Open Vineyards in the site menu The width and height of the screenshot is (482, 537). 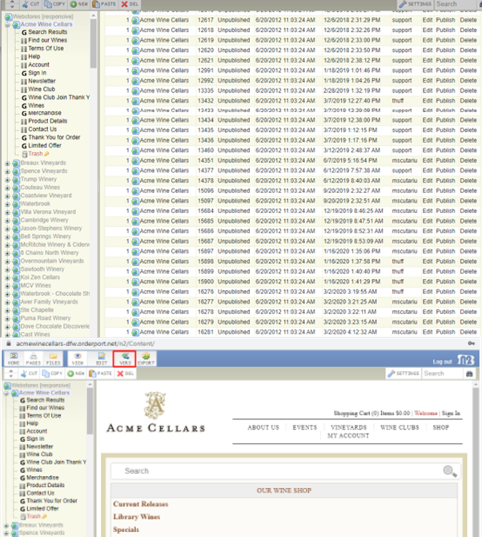coord(348,427)
